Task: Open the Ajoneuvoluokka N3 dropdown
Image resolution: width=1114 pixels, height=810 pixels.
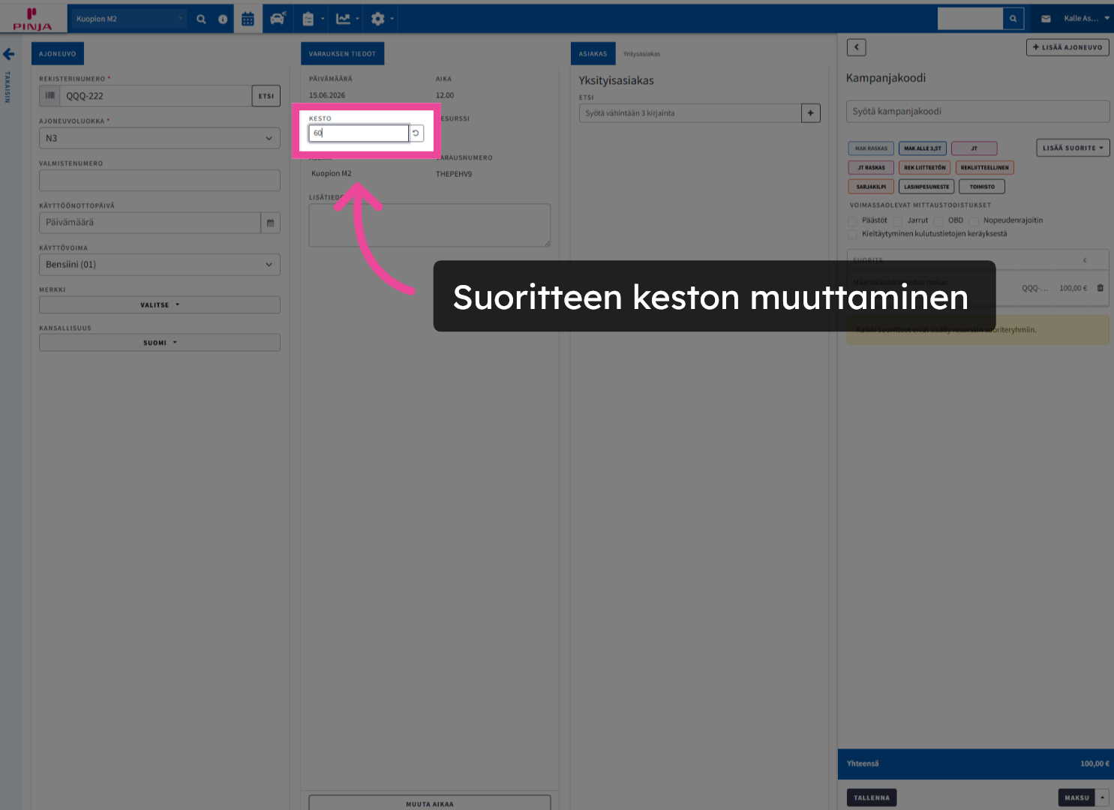Action: 160,138
